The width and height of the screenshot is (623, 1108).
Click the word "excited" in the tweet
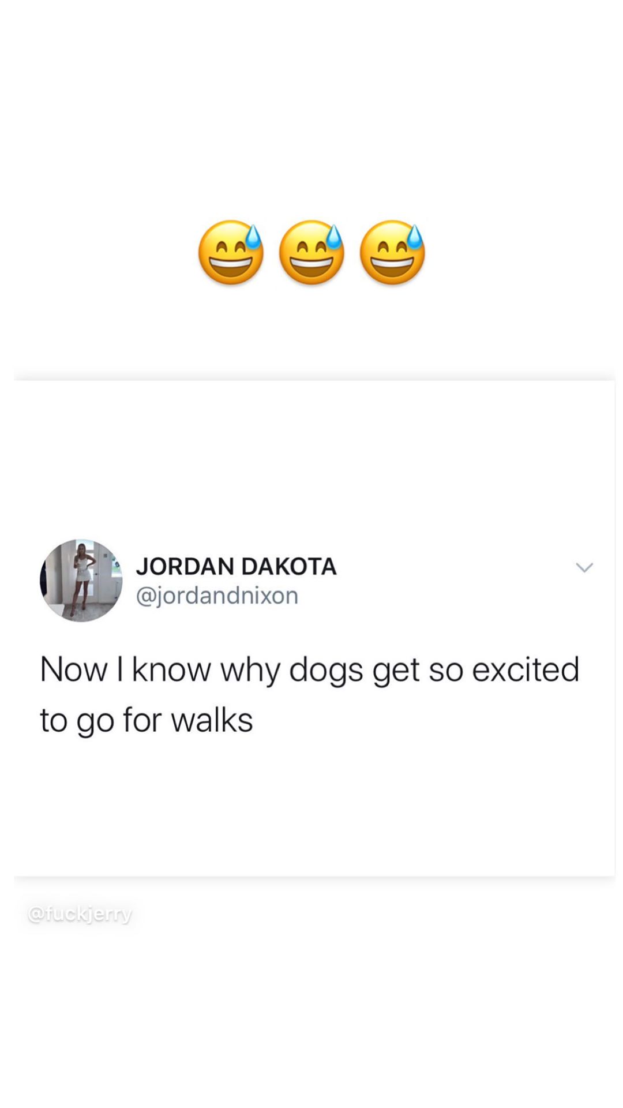pos(526,669)
